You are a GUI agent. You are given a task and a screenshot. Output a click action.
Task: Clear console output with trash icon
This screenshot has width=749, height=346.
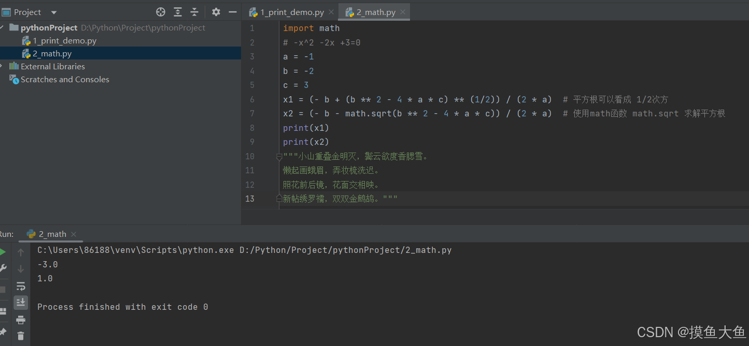(x=21, y=336)
